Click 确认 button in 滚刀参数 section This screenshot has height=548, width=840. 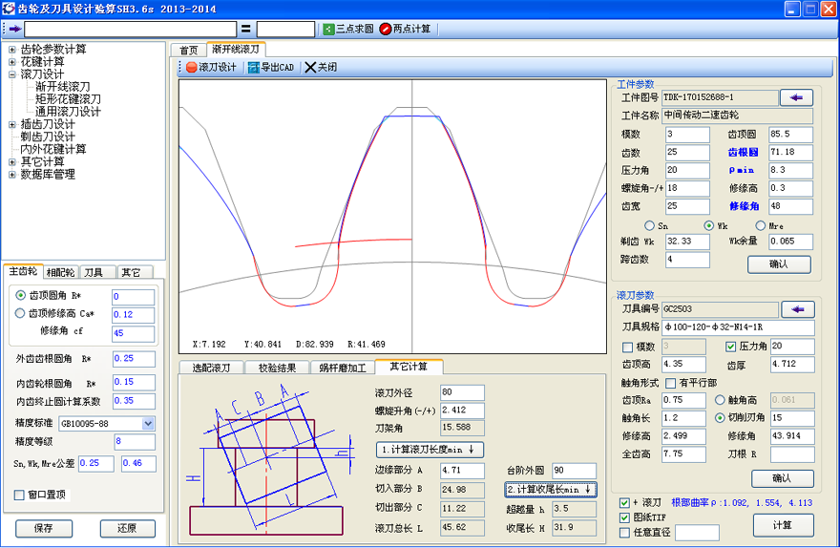[x=782, y=477]
